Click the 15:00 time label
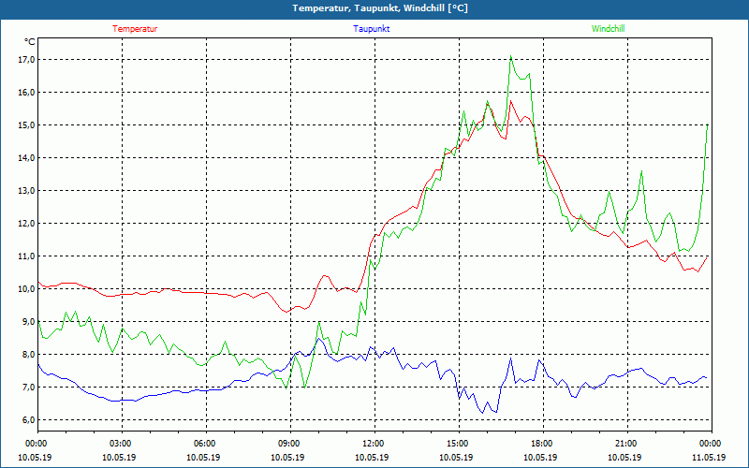The width and height of the screenshot is (749, 468). (459, 444)
